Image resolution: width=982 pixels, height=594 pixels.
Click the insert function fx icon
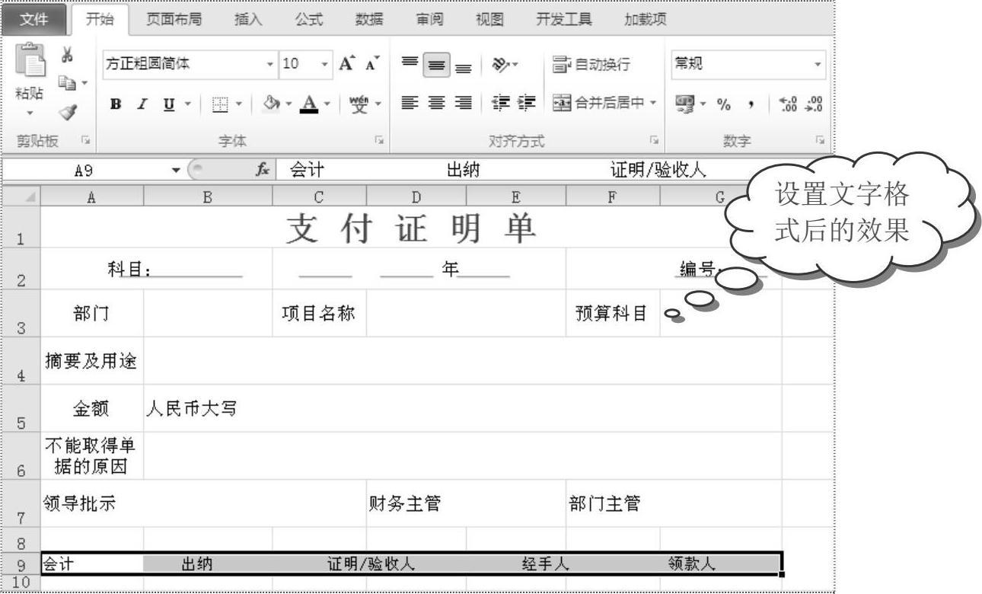click(263, 171)
